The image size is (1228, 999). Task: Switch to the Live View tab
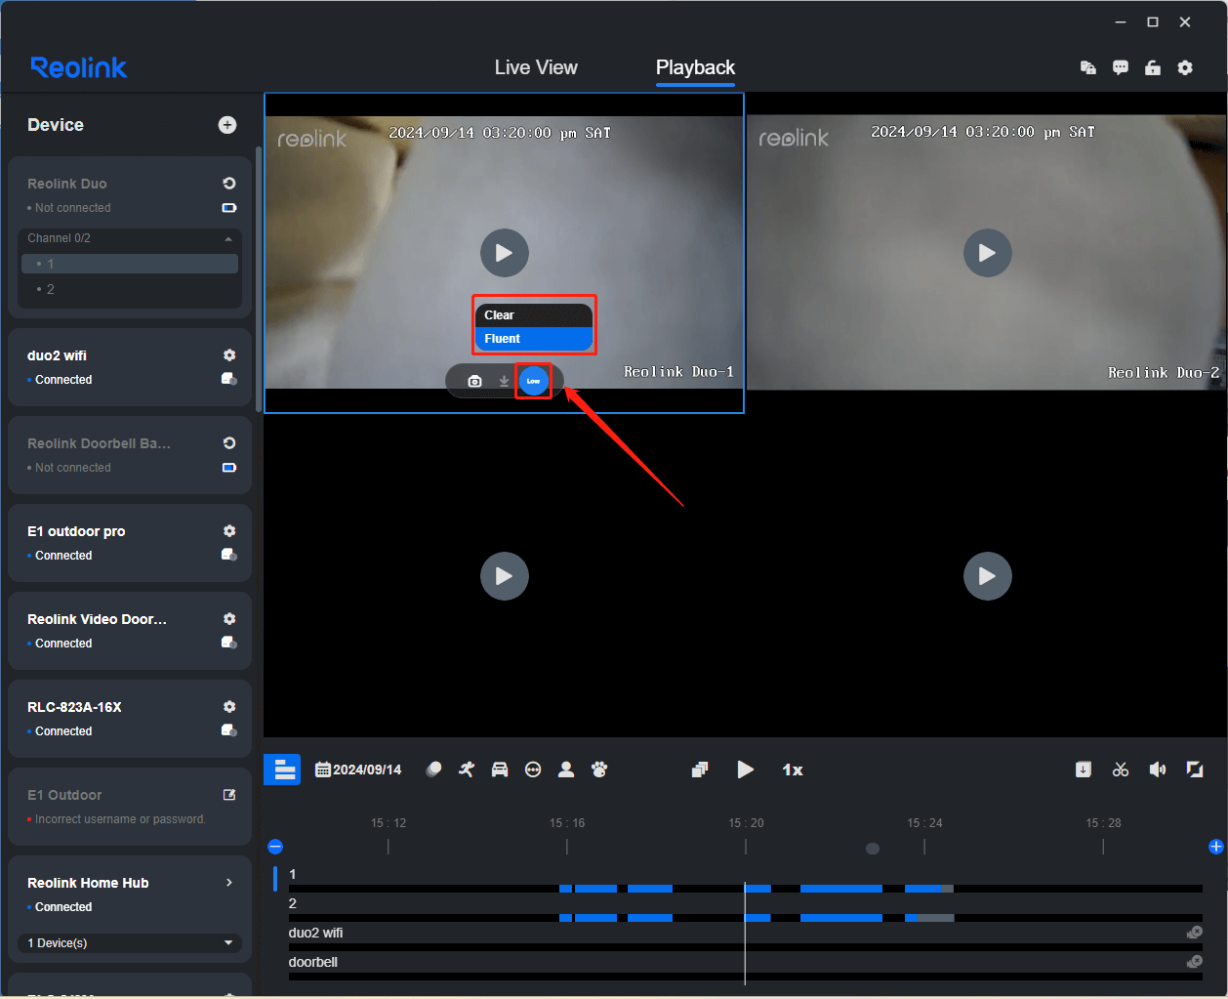(536, 67)
